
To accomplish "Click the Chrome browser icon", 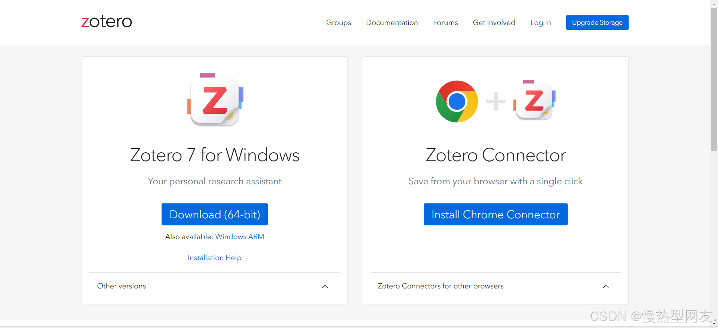I will click(x=457, y=101).
